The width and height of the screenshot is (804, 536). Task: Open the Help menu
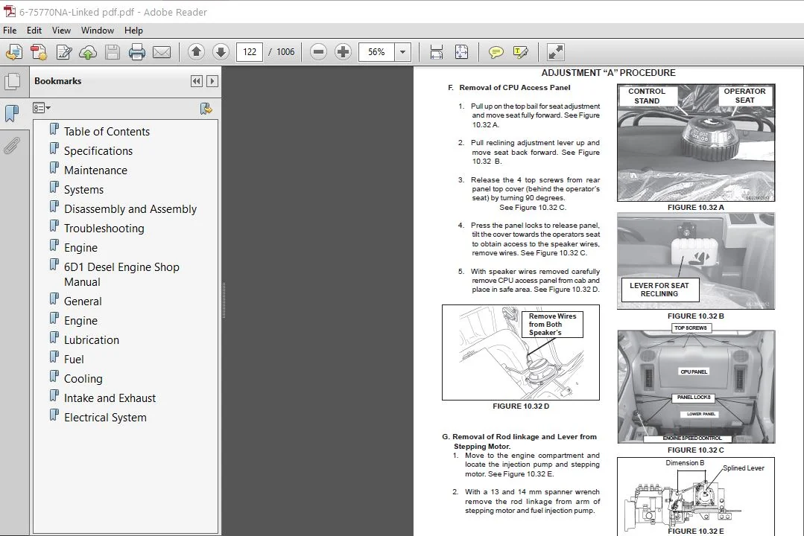pos(133,31)
